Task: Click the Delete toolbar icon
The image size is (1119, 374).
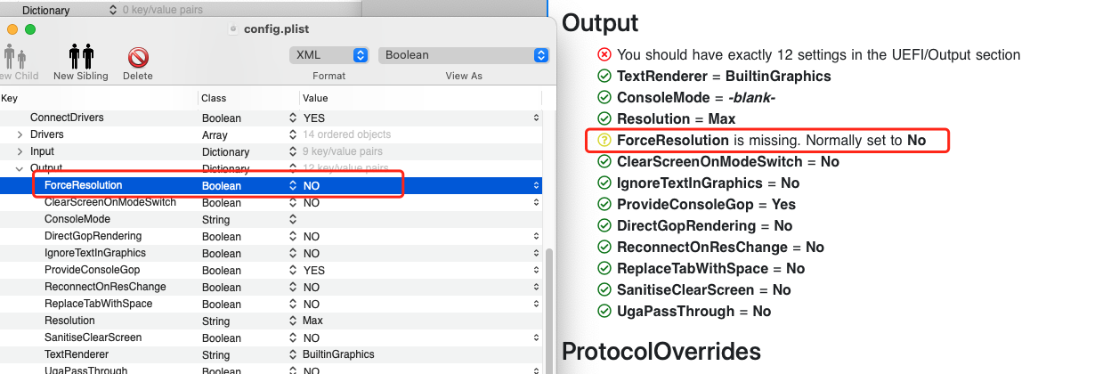Action: [x=138, y=58]
